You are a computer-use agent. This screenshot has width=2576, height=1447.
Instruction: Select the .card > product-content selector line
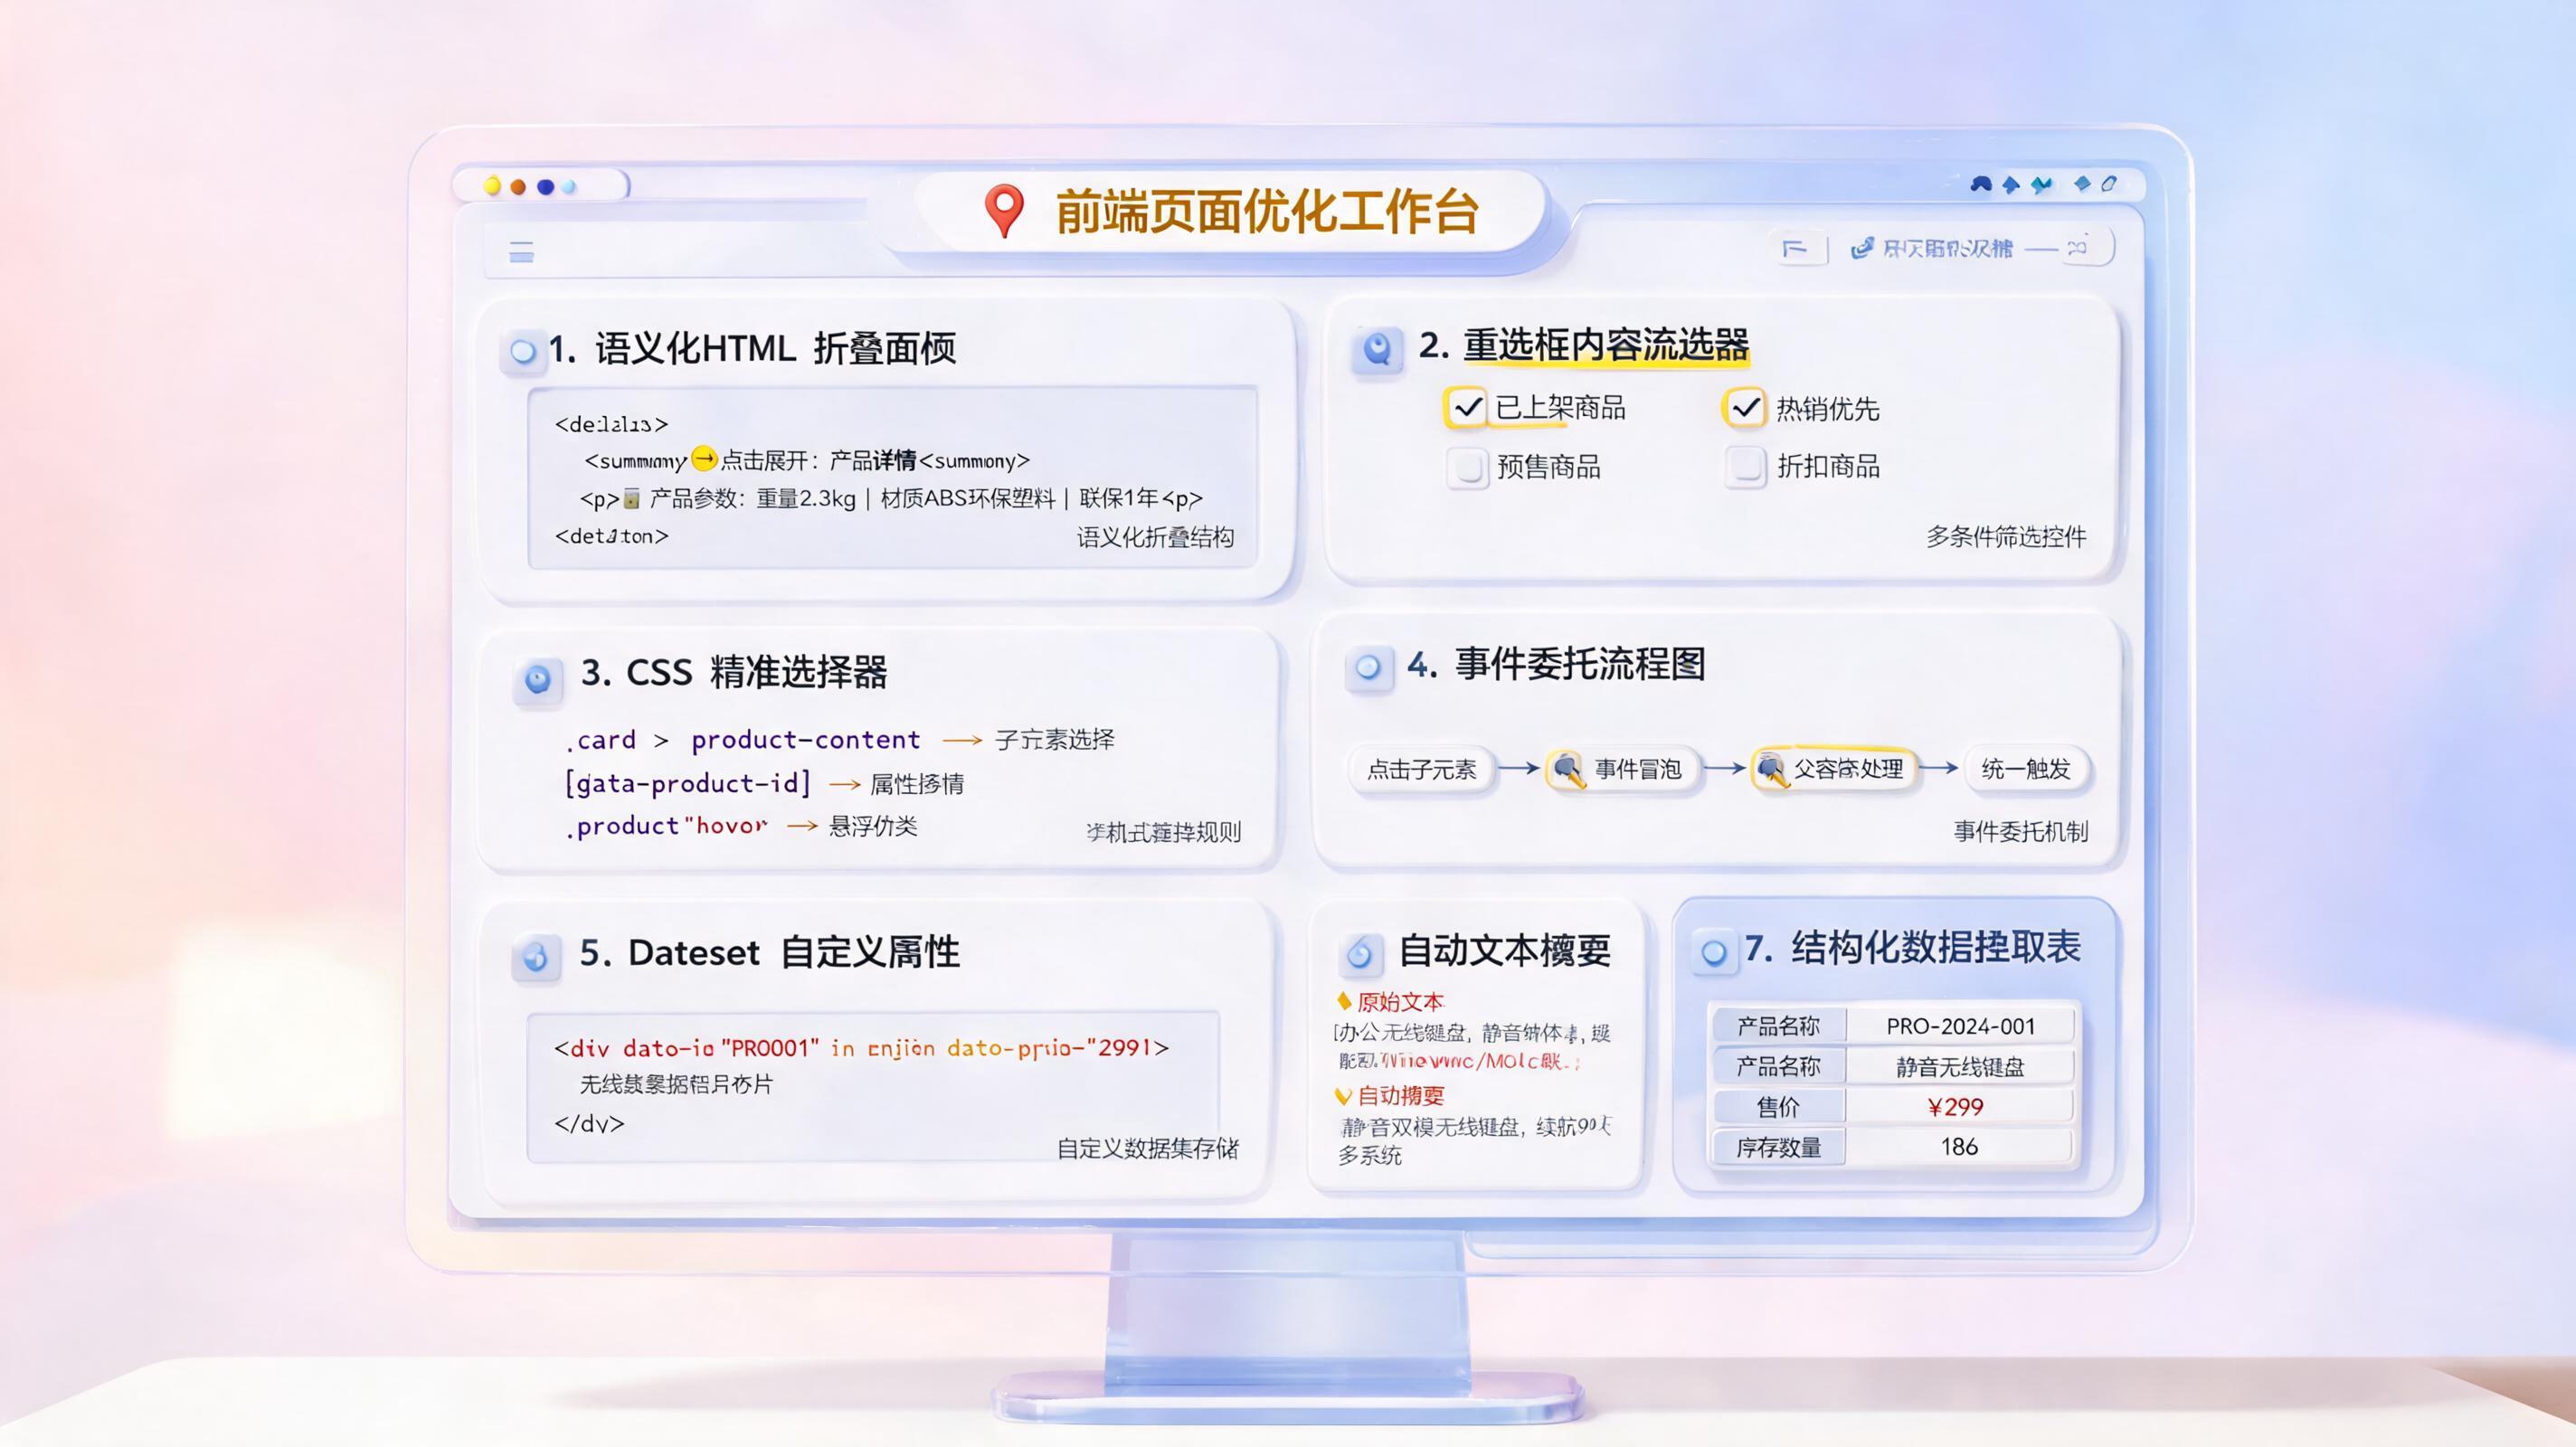coord(840,740)
